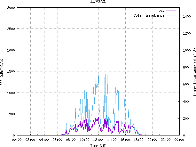Click the solar irradiance peak at 12:00

[x=98, y=76]
